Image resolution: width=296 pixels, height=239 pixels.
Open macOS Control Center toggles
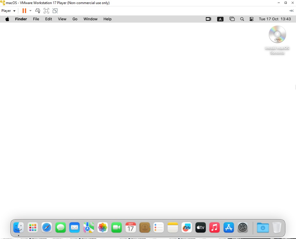[251, 19]
